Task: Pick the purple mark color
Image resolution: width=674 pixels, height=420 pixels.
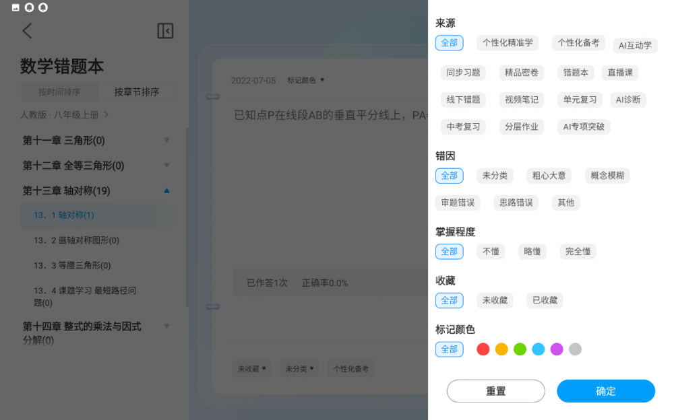Action: [x=557, y=349]
